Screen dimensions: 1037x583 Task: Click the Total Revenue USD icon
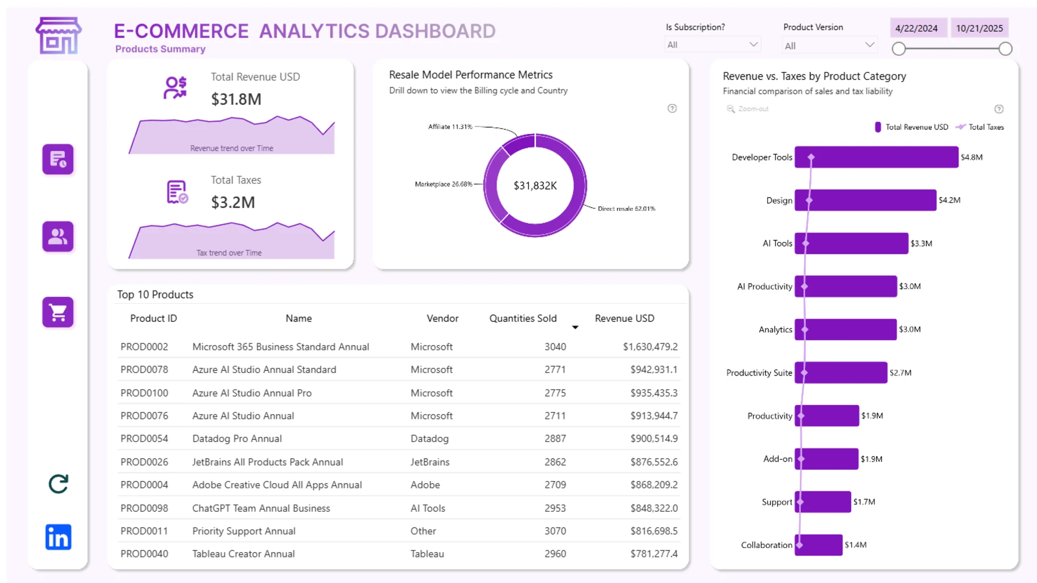click(x=176, y=88)
